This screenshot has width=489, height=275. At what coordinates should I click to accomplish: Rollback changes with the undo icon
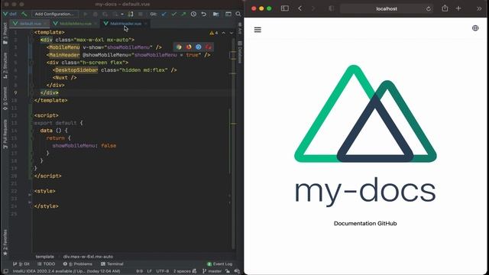204,14
